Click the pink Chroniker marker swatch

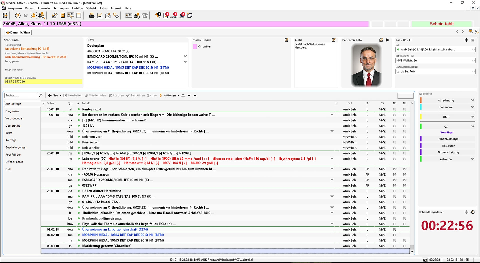[x=195, y=46]
